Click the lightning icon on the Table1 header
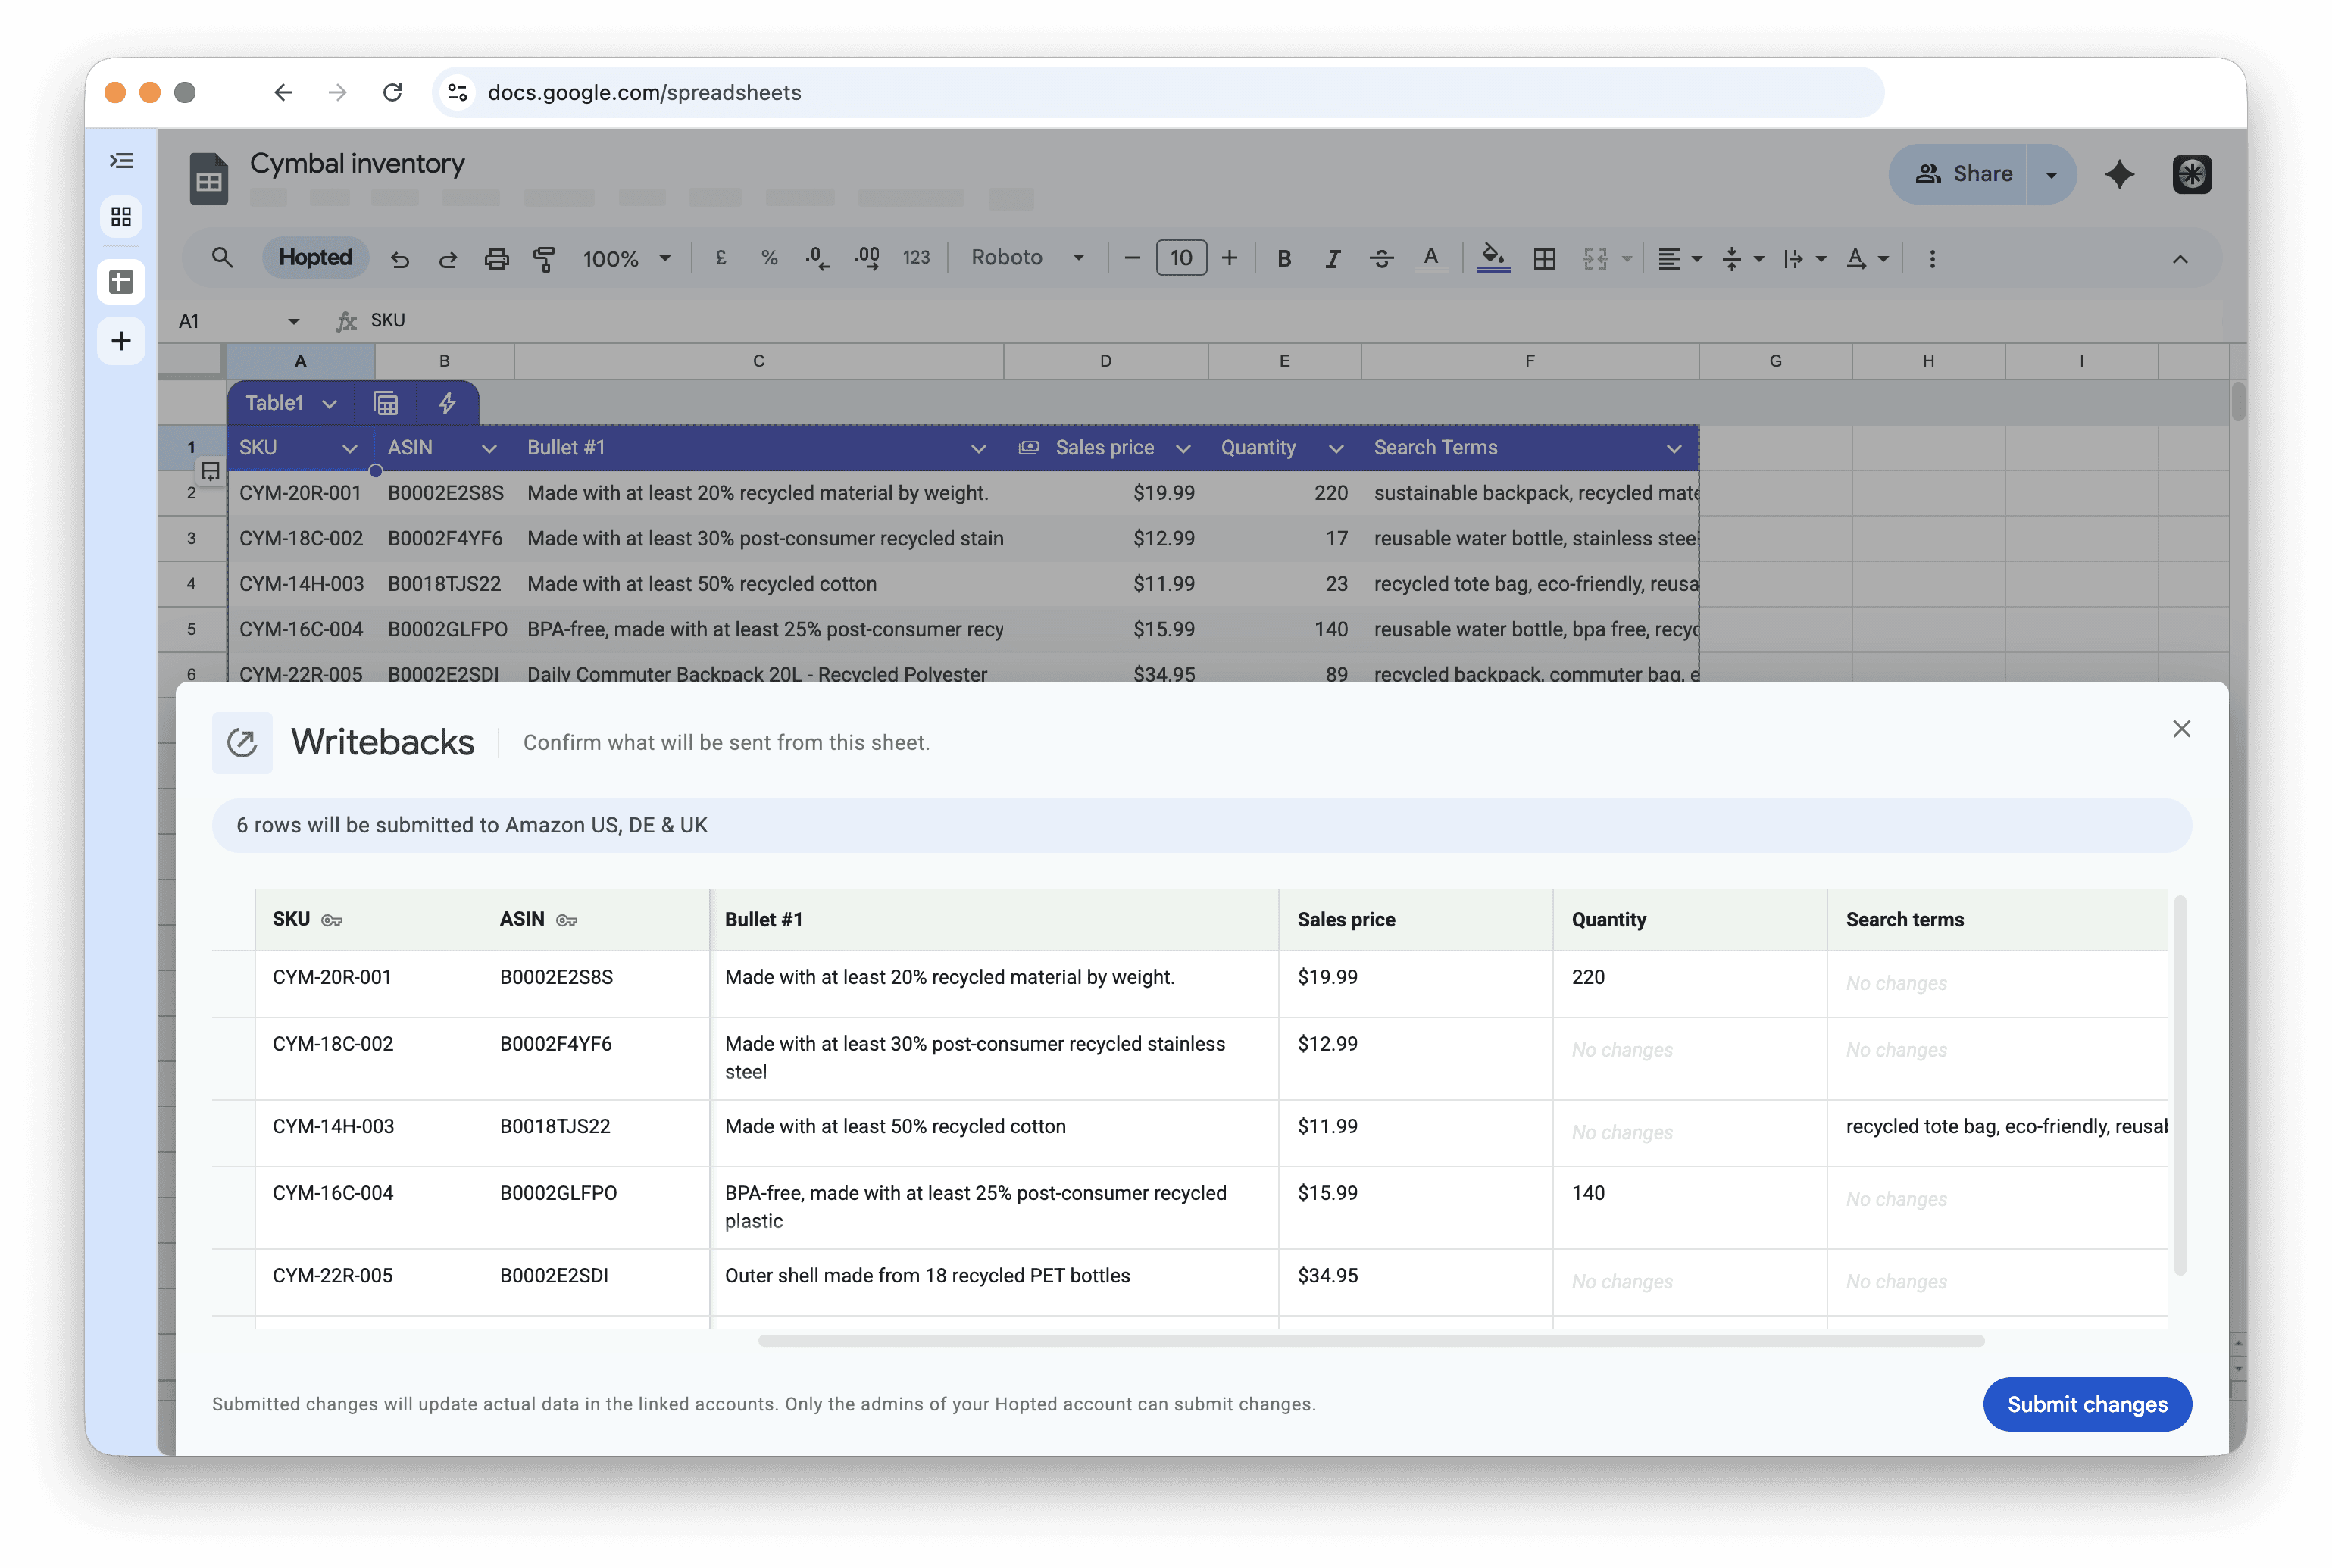This screenshot has width=2332, height=1568. 447,403
